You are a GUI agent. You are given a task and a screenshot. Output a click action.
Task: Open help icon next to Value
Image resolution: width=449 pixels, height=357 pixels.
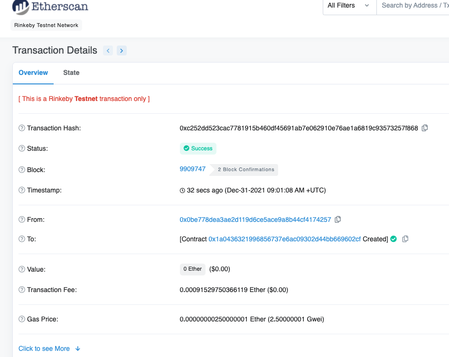coord(22,269)
